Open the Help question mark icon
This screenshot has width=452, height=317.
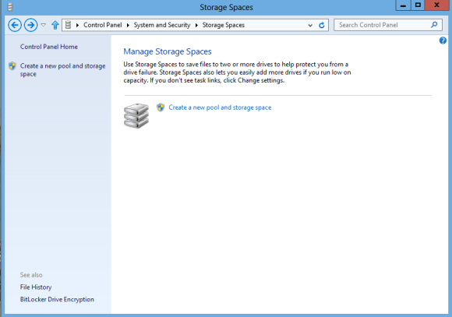[443, 41]
